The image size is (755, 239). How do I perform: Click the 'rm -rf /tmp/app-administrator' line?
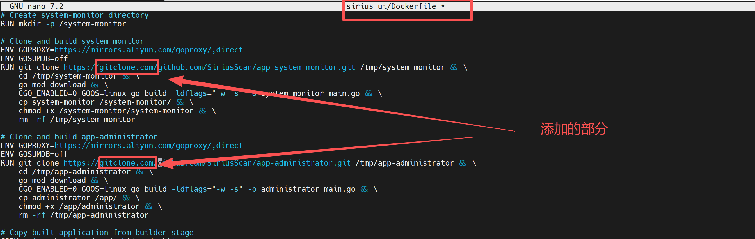tap(84, 215)
